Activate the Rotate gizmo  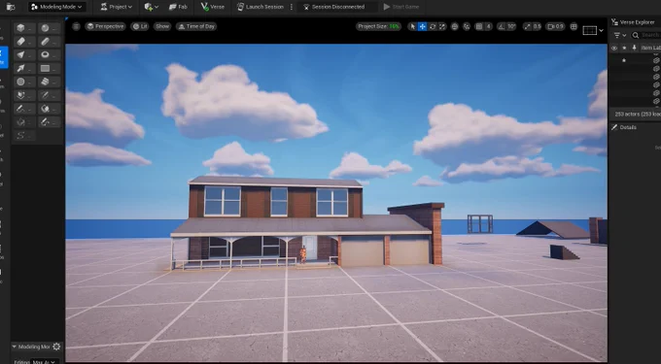[x=433, y=26]
